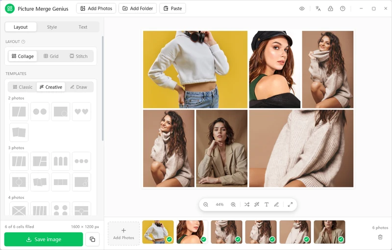Select the two hearts 2-photo template
The image size is (392, 250).
coord(81,111)
